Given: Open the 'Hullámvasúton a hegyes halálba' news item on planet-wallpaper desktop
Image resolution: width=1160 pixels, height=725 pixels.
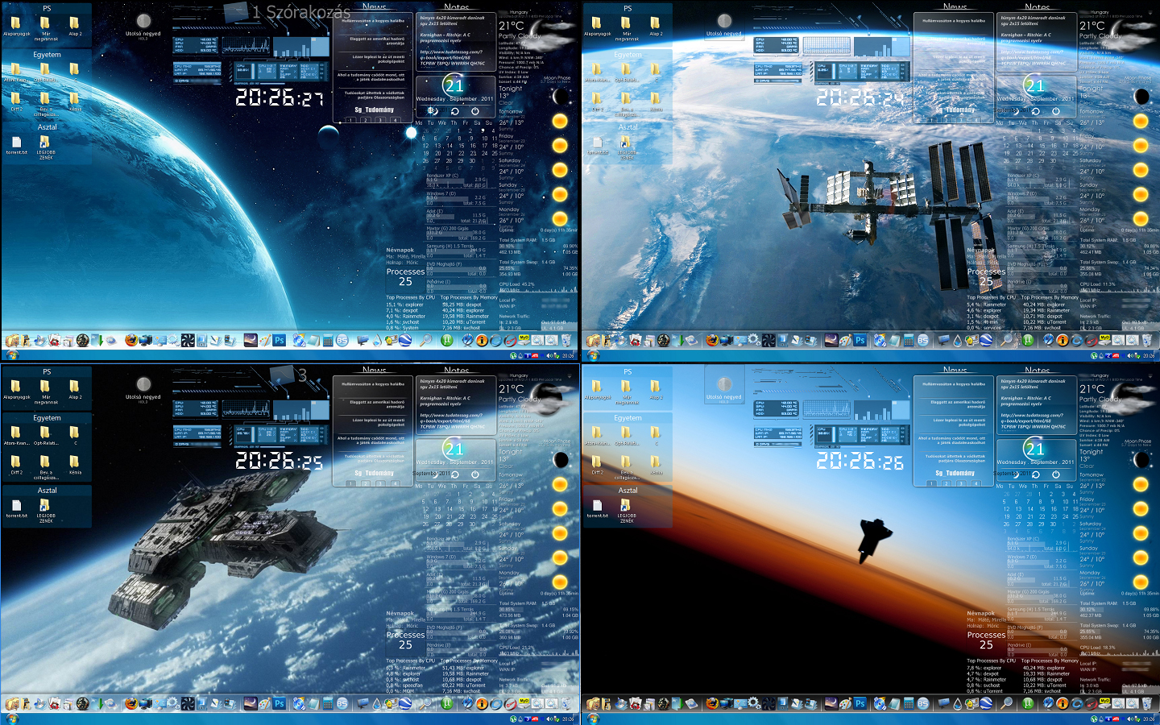Looking at the screenshot, I should (x=373, y=22).
